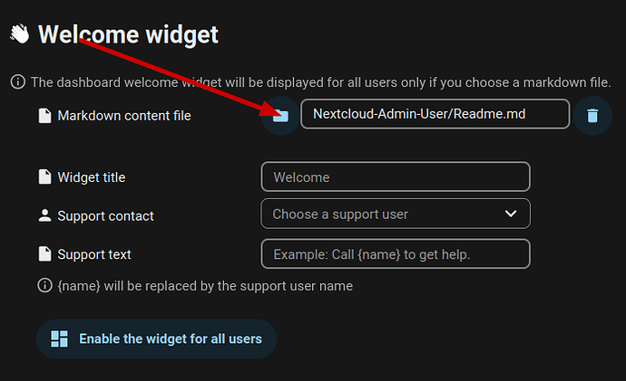Click the chevron arrow in the support contact selector
626x381 pixels.
(510, 214)
